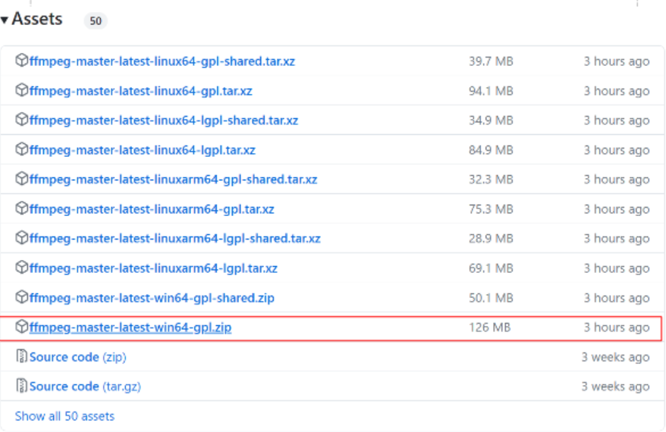This screenshot has height=432, width=666.
Task: Click the 75.3 MB size text
Action: [491, 209]
